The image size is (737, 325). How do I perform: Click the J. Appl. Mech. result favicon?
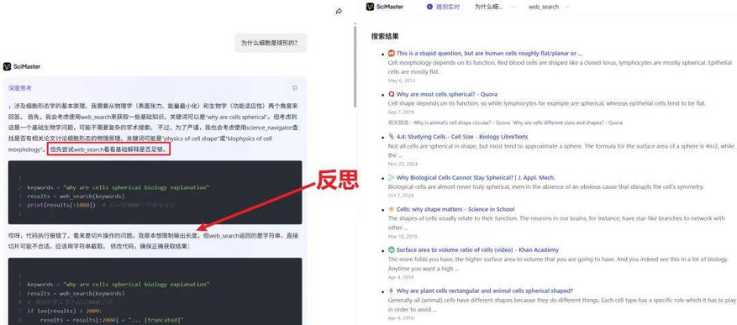click(391, 177)
